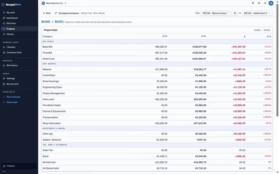Screen dimensions: 279x174
Task: Click the SV company badge icon
Action: click(x=43, y=3)
